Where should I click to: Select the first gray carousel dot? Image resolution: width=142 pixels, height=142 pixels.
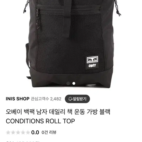(68, 83)
